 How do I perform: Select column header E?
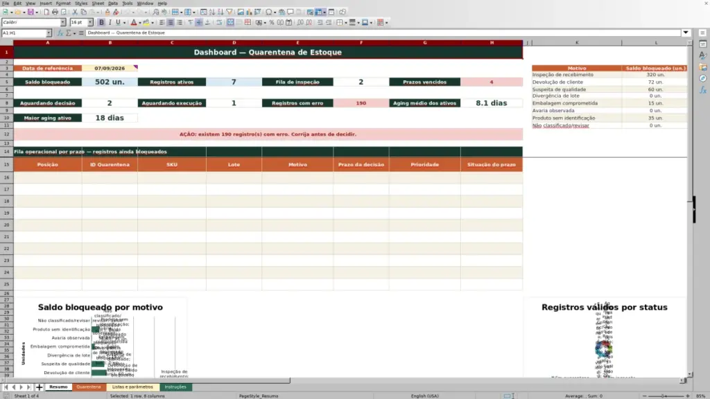point(297,43)
